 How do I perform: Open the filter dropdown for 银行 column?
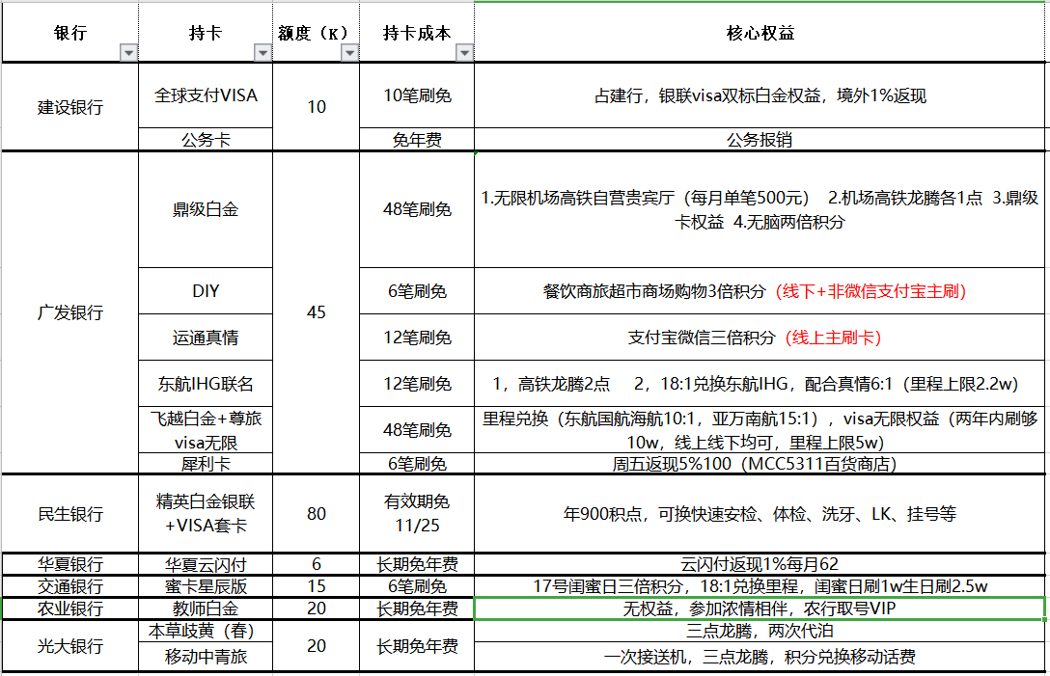pos(128,52)
